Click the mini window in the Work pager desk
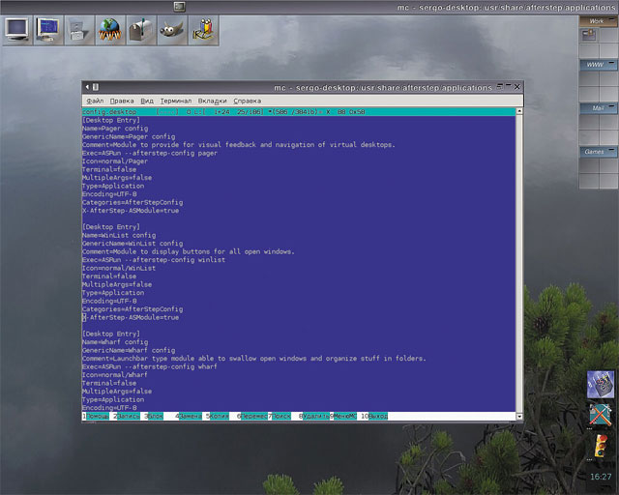Viewport: 619px width, 495px height. 589,35
